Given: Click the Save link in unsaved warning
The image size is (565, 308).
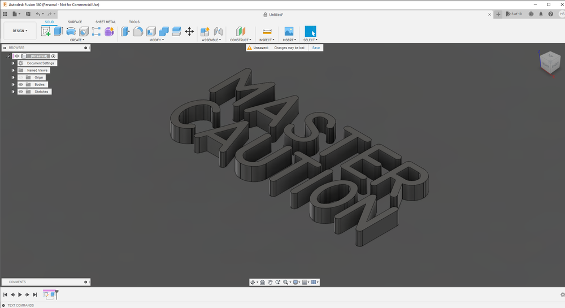Looking at the screenshot, I should click(x=316, y=48).
